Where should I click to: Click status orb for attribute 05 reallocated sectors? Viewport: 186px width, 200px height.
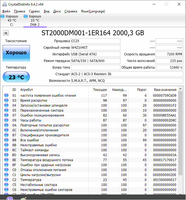(6, 110)
